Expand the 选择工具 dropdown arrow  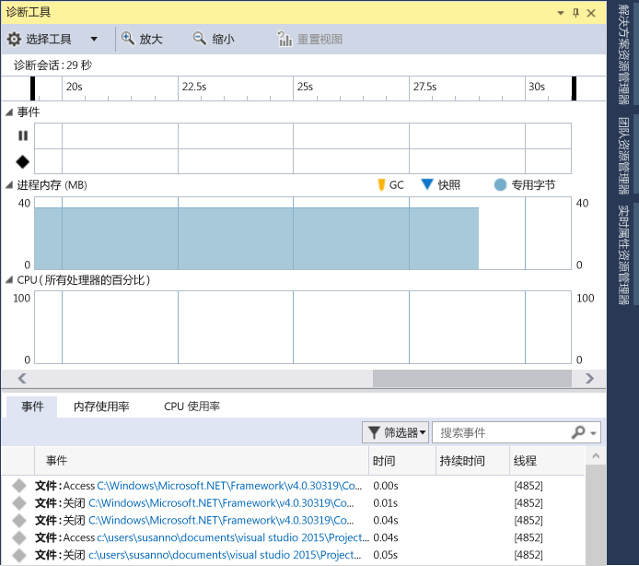tap(94, 39)
